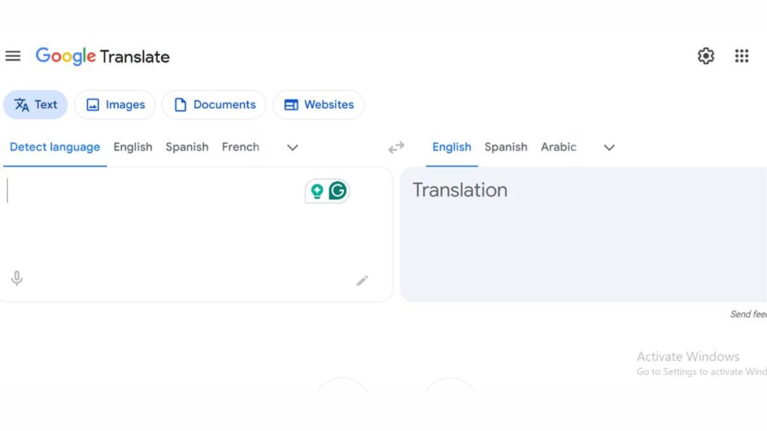767x431 pixels.
Task: Switch to Images translation mode
Action: pos(115,105)
